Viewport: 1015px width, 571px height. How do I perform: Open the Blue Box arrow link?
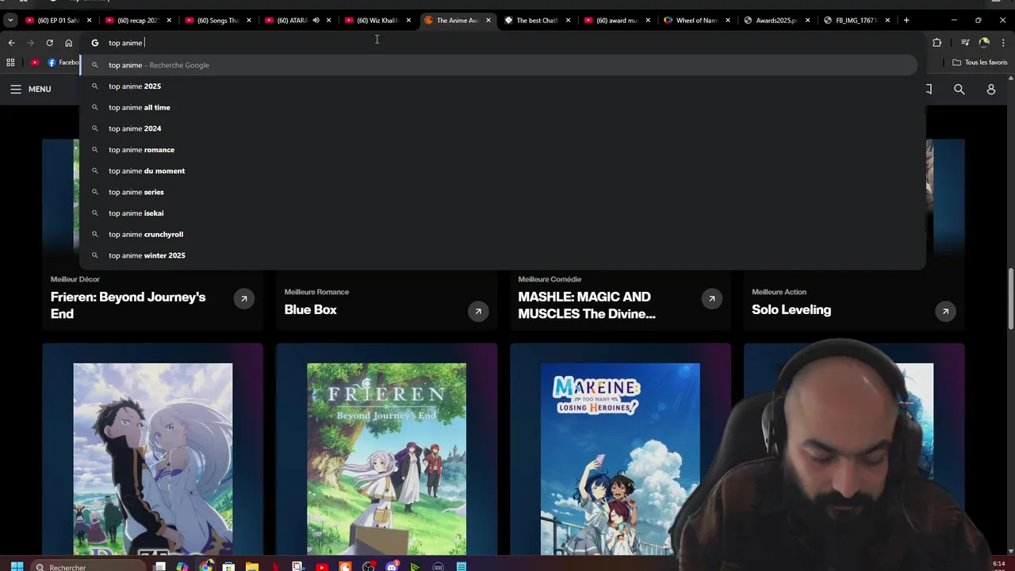point(478,312)
